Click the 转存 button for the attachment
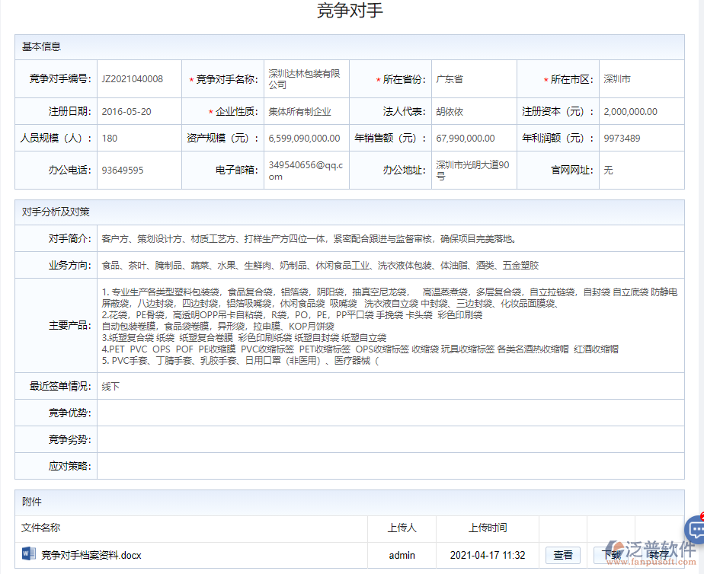The height and width of the screenshot is (574, 704). pyautogui.click(x=658, y=555)
